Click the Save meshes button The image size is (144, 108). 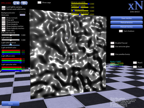pyautogui.click(x=127, y=18)
